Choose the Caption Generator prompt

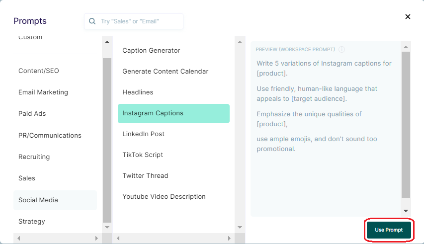[151, 51]
